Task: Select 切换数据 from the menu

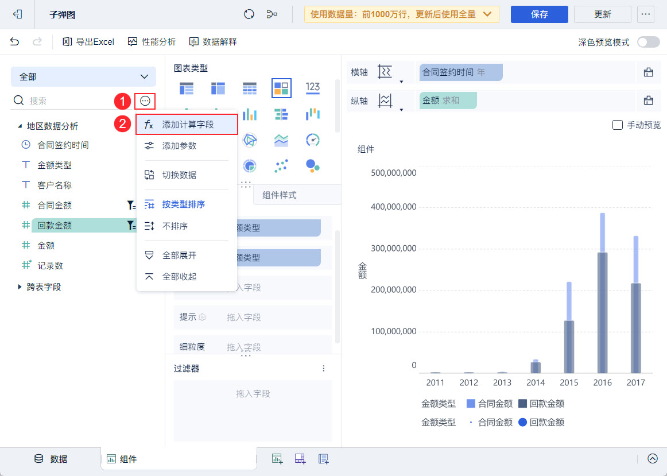Action: point(187,175)
